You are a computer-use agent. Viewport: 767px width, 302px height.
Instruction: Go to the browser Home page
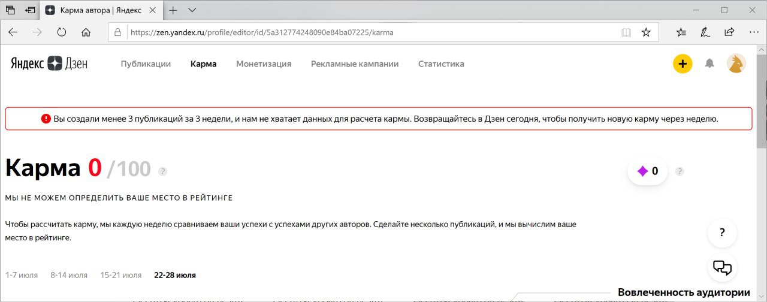[86, 32]
